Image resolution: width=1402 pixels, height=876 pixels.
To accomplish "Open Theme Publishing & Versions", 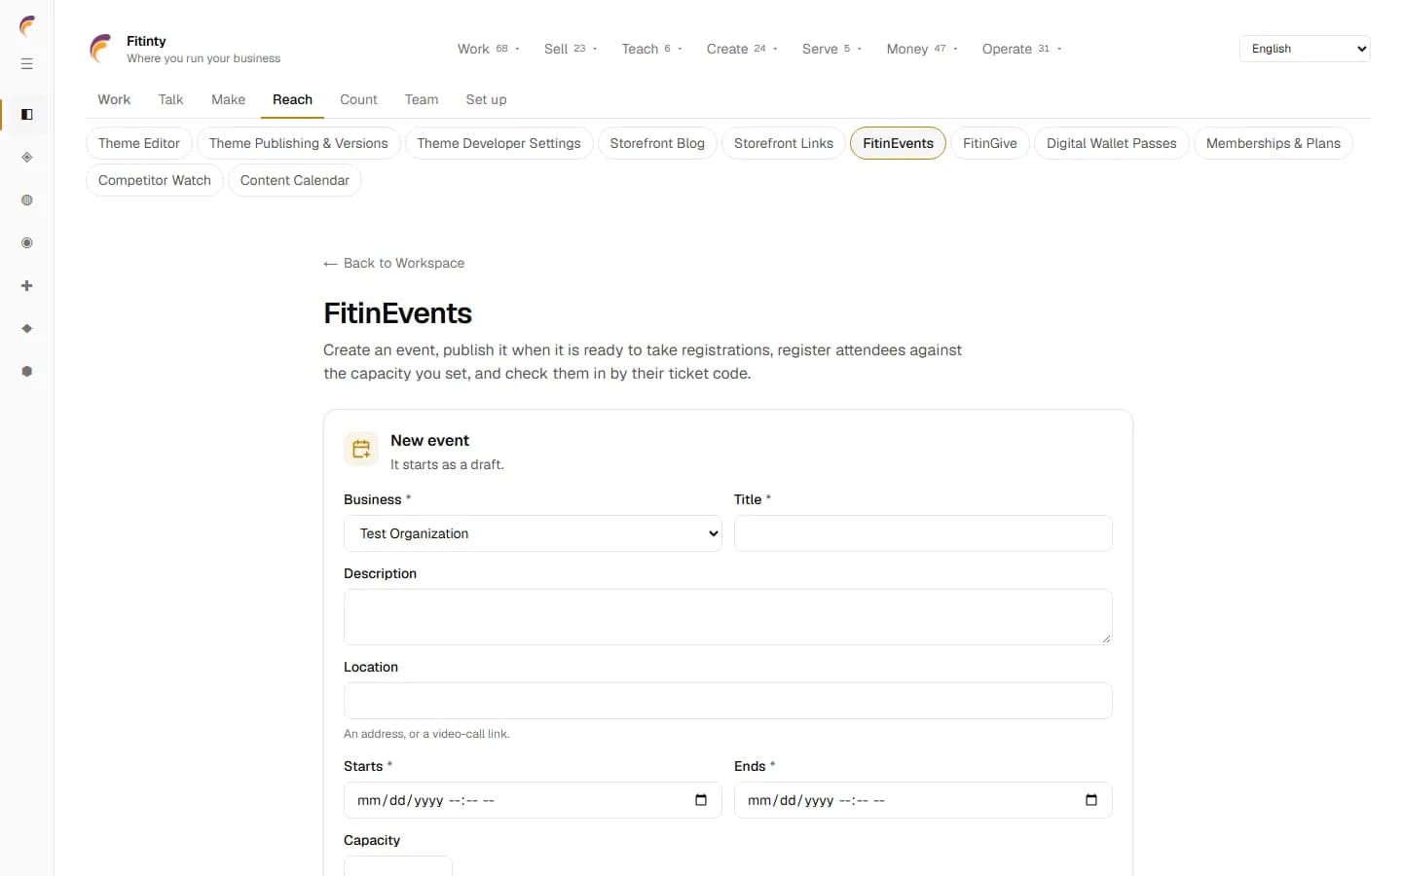I will coord(298,143).
